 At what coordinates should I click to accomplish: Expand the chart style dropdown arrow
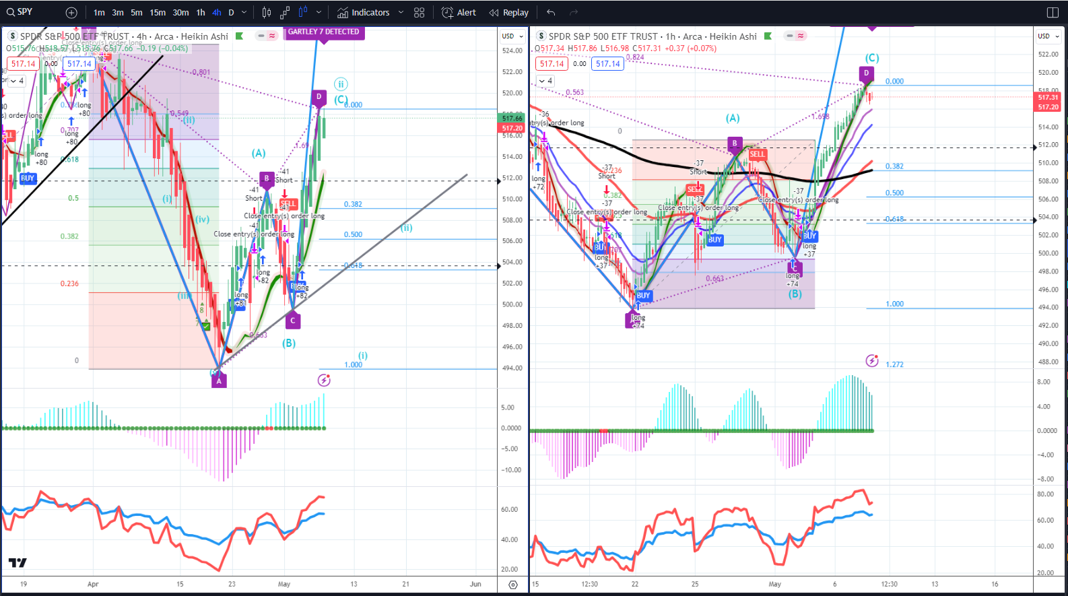tap(319, 12)
